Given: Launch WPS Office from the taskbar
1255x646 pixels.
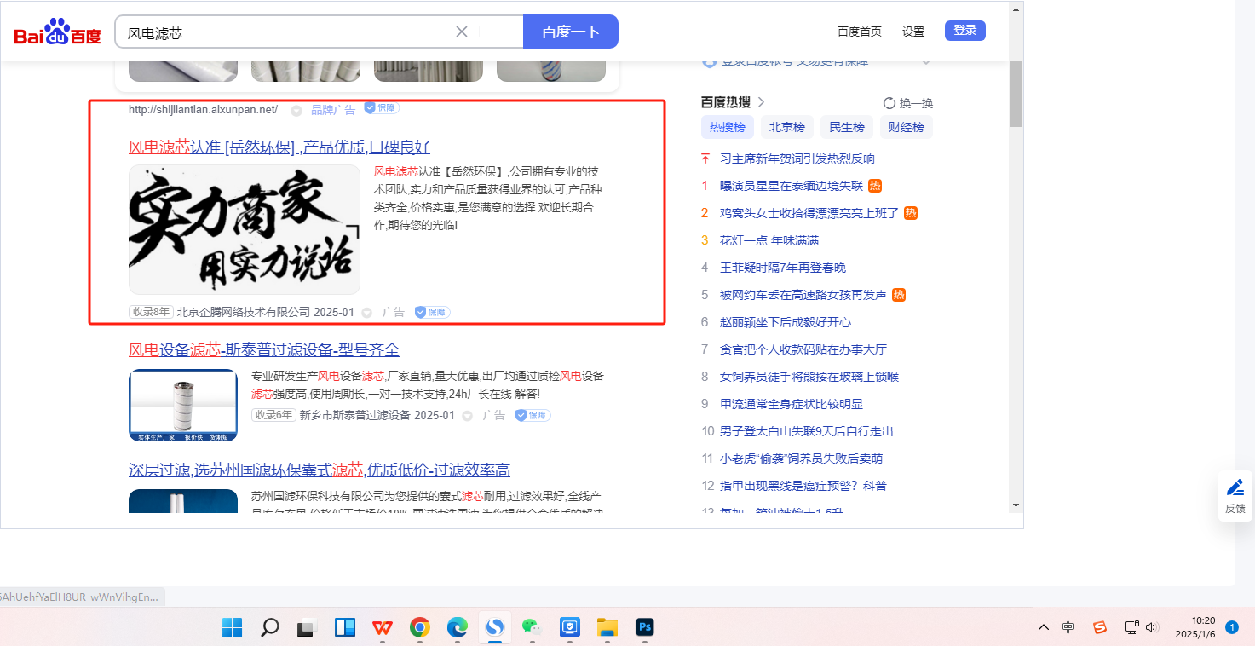Looking at the screenshot, I should pyautogui.click(x=383, y=628).
